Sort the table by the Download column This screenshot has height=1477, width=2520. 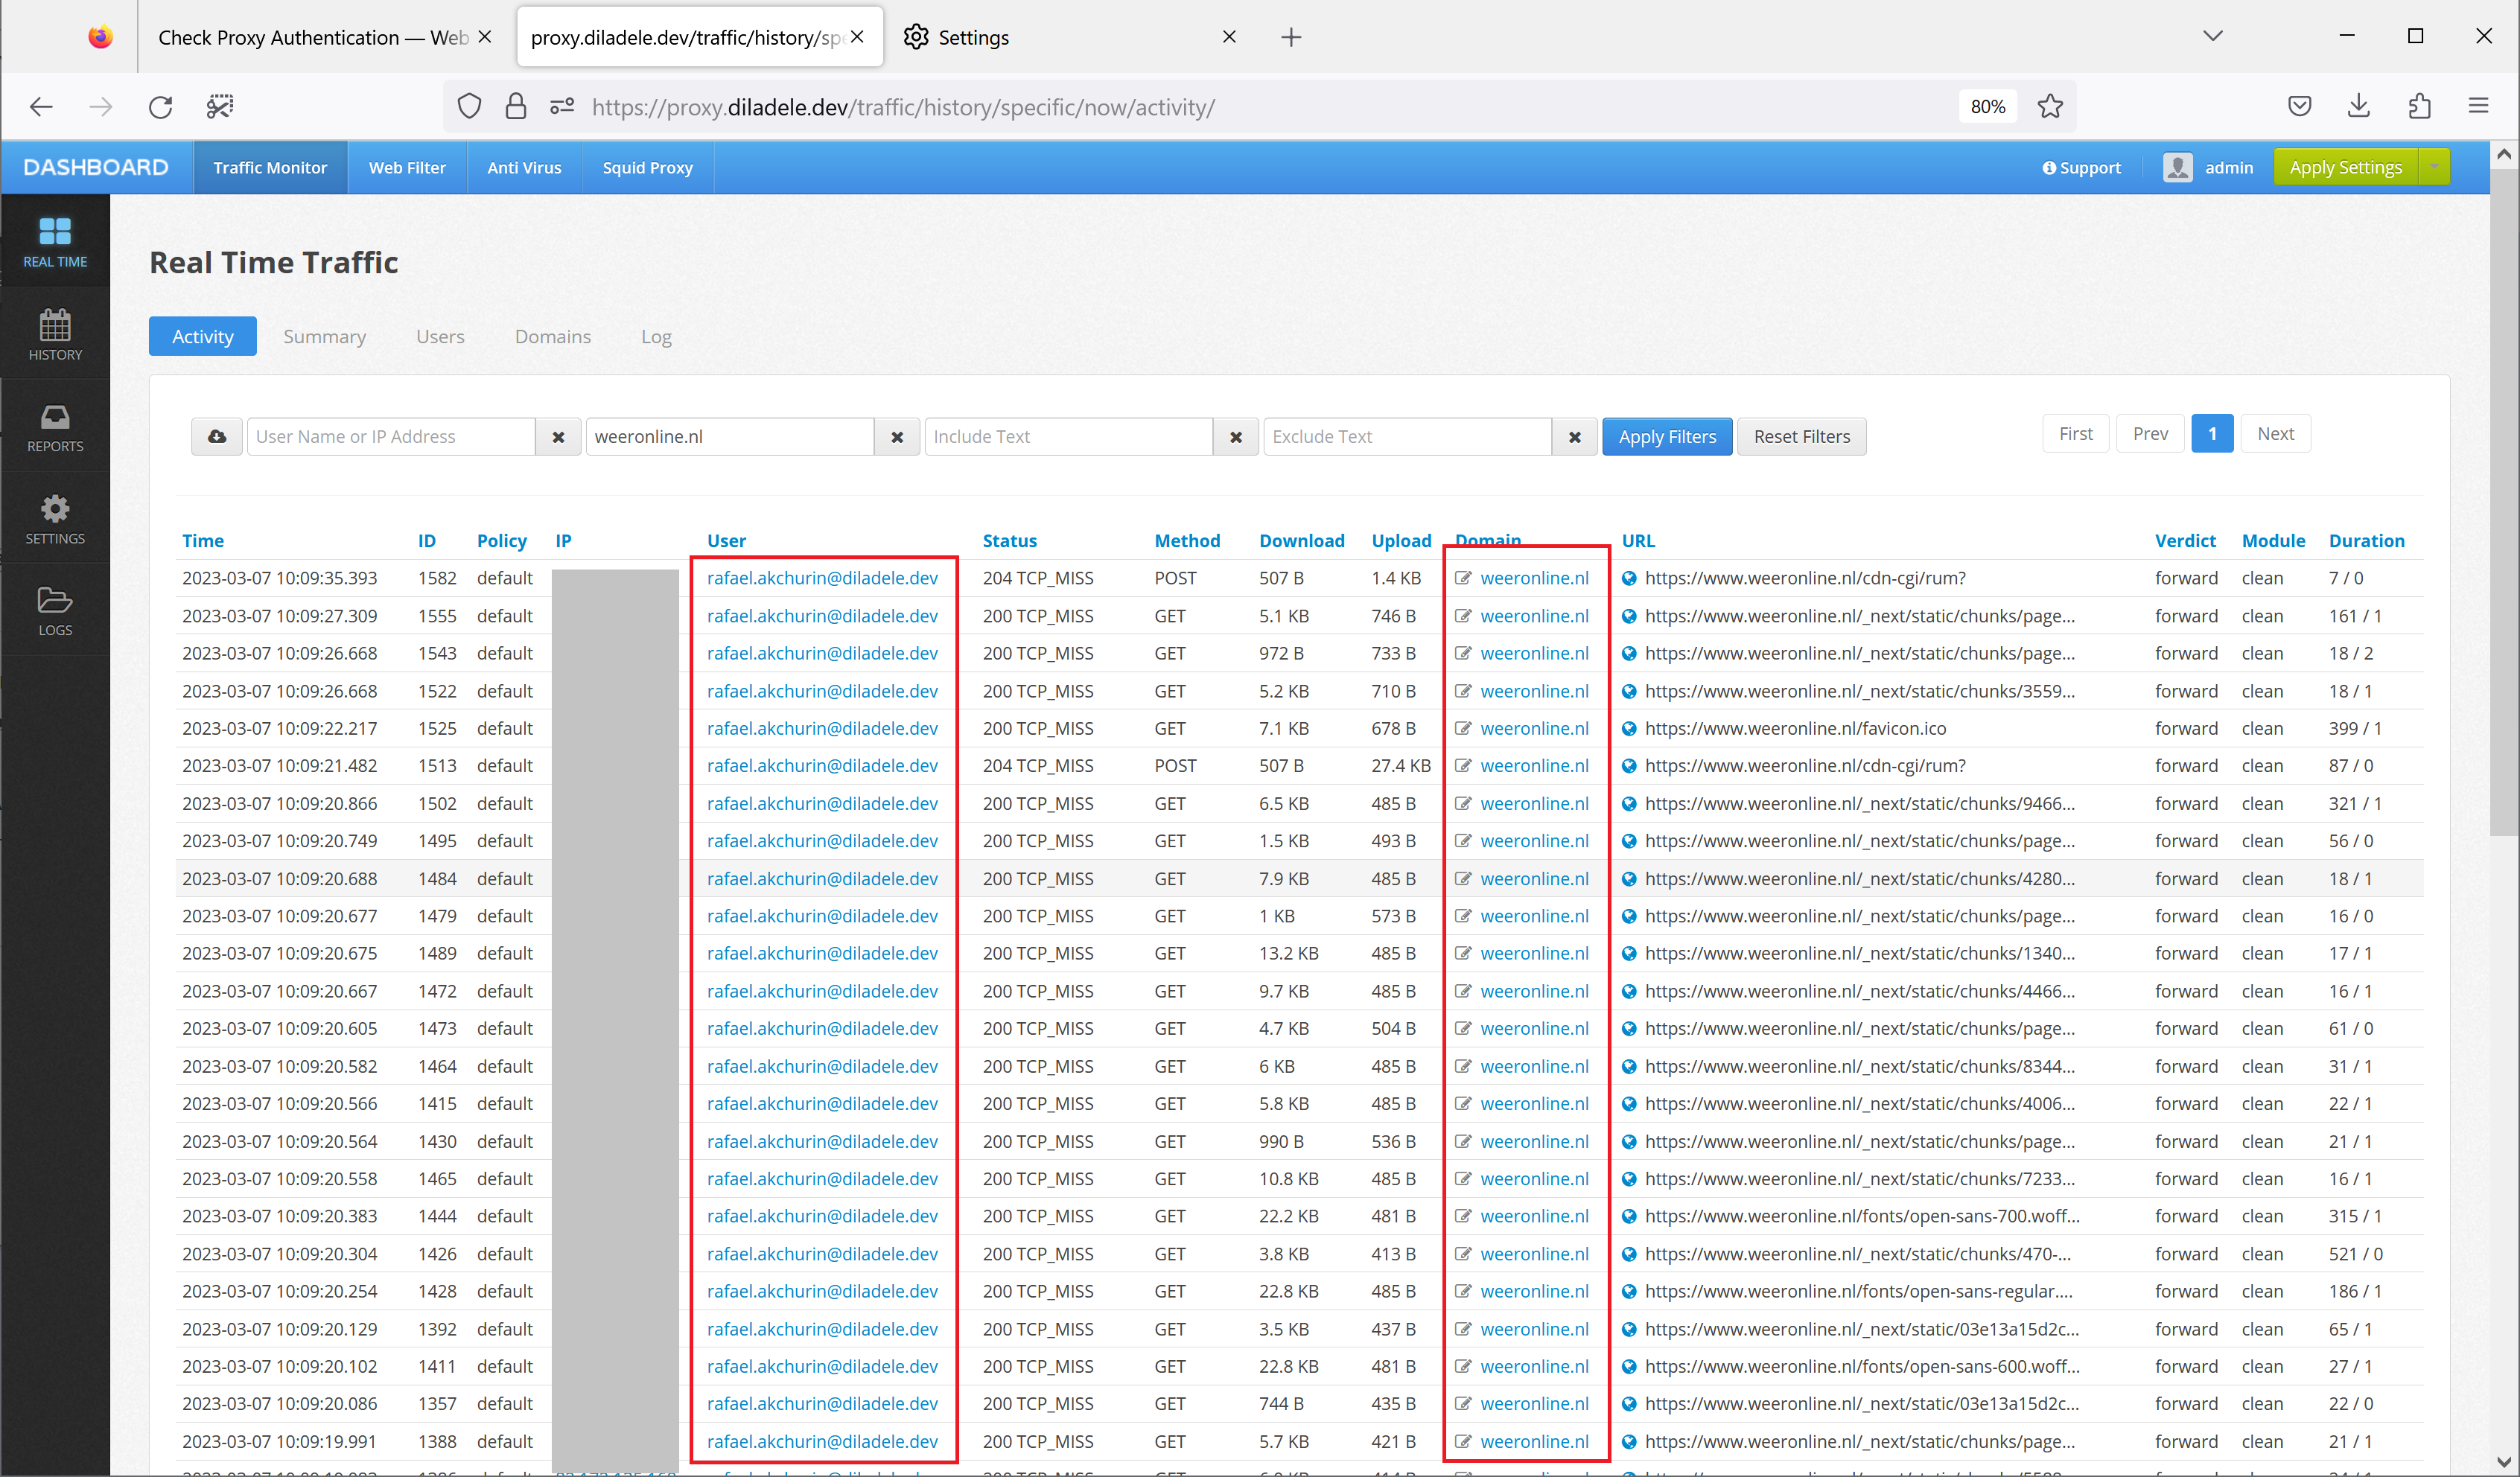(x=1301, y=541)
